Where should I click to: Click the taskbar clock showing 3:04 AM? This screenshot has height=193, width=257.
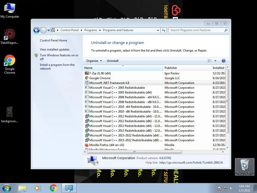(244, 188)
